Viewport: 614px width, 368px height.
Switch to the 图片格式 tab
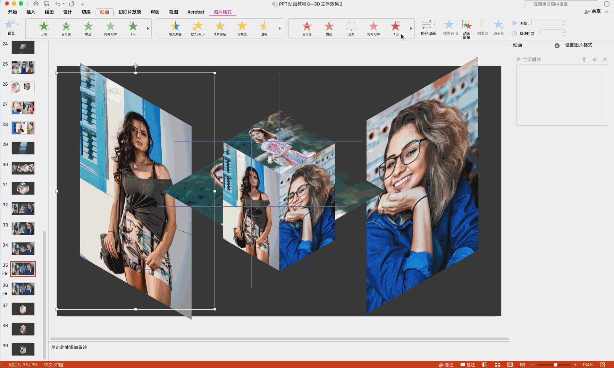coord(222,12)
